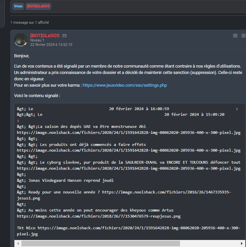Open the jeuxvideo.com settings.php link
The height and width of the screenshot is (247, 246).
click(125, 85)
